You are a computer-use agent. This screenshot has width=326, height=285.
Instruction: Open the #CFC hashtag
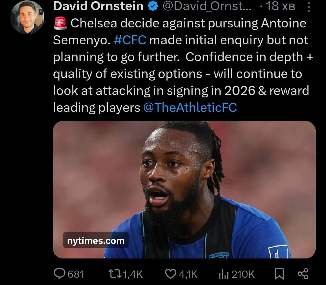pos(130,40)
